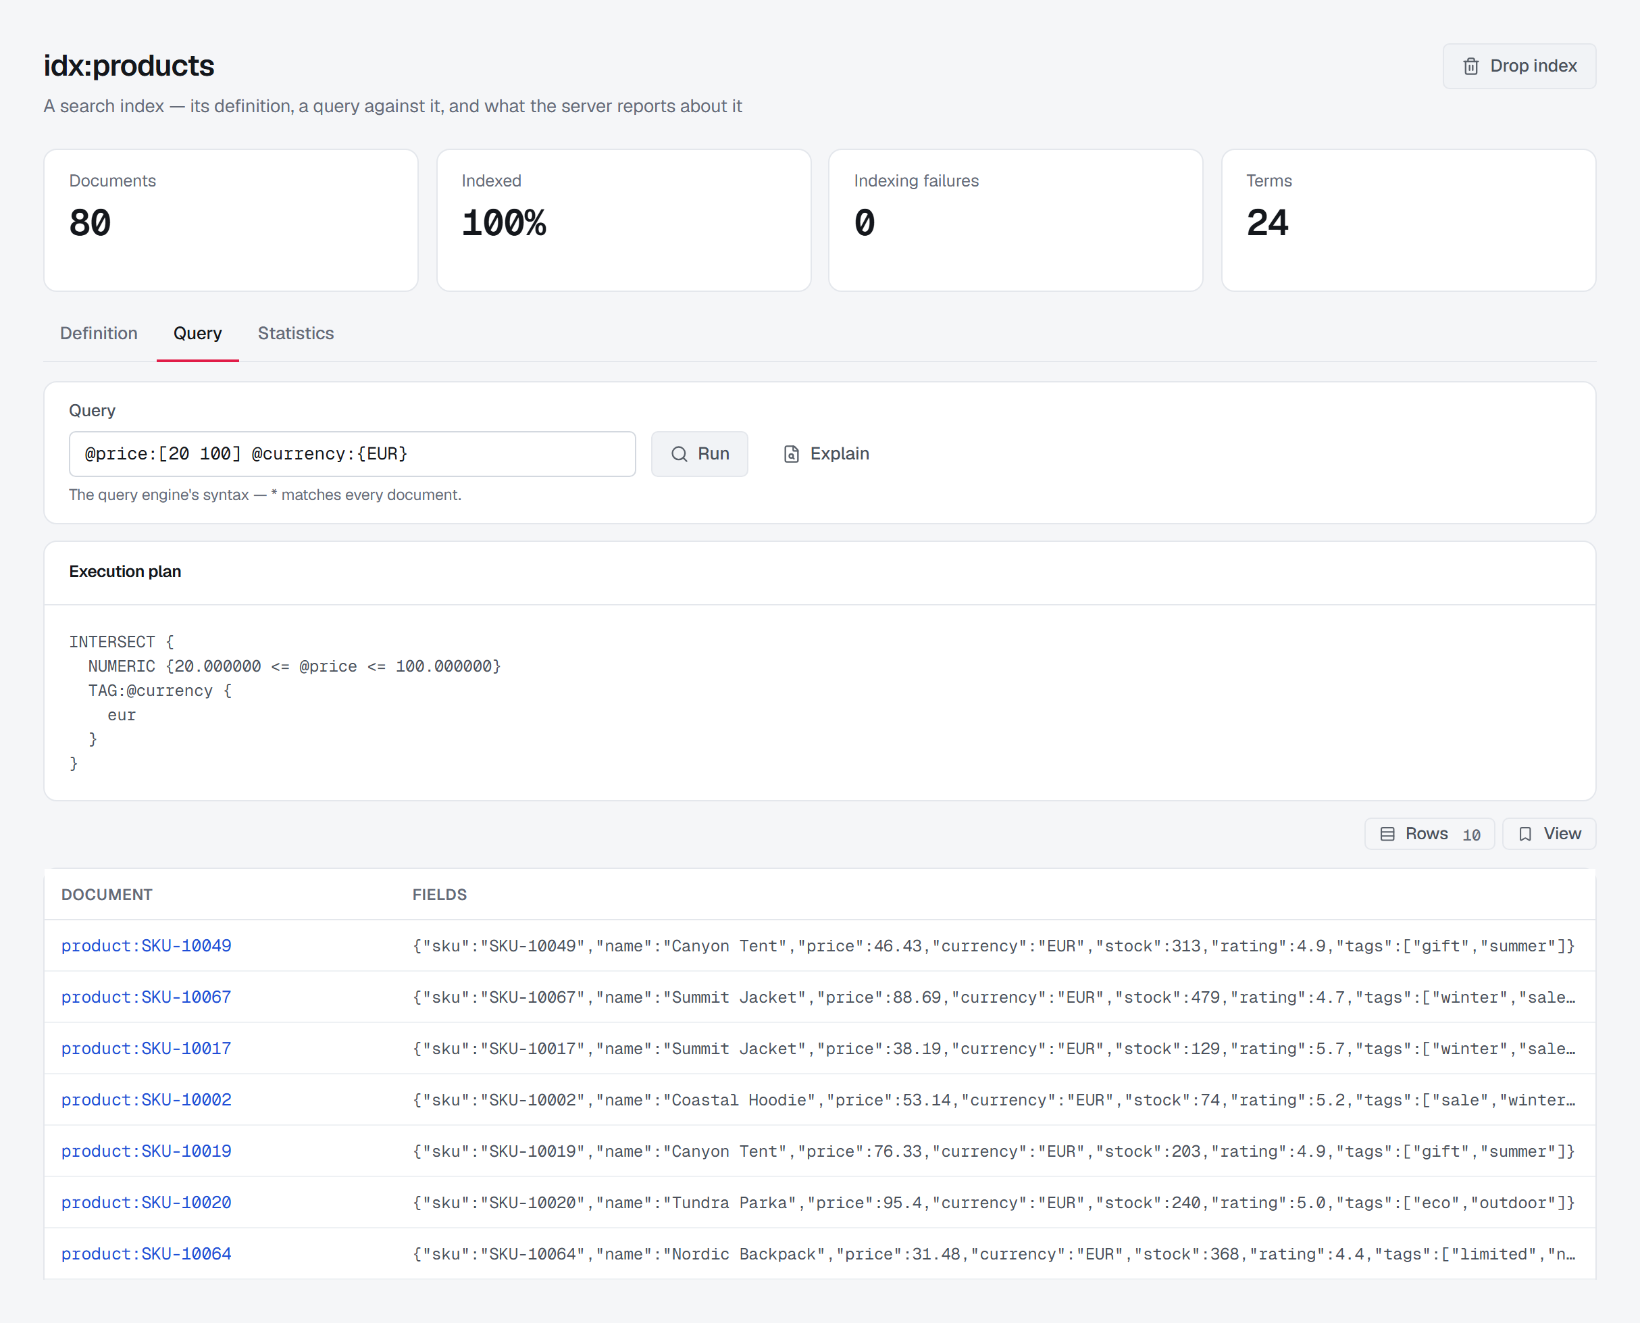Open product:SKU-10017 document link
The image size is (1640, 1323).
pos(147,1049)
